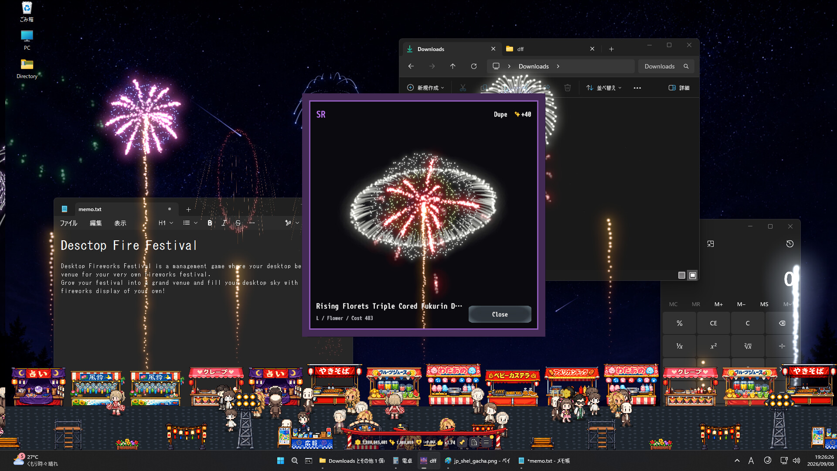Viewport: 837px width, 471px height.
Task: Toggle bold formatting in Notepad
Action: pos(210,223)
